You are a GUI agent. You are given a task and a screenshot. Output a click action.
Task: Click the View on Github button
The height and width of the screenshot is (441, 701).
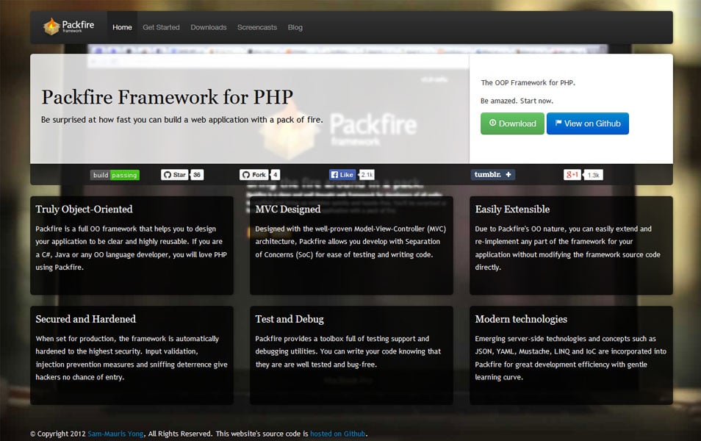(587, 123)
